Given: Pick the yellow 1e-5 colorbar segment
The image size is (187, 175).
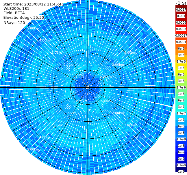Looking at the screenshot, I should [181, 68].
